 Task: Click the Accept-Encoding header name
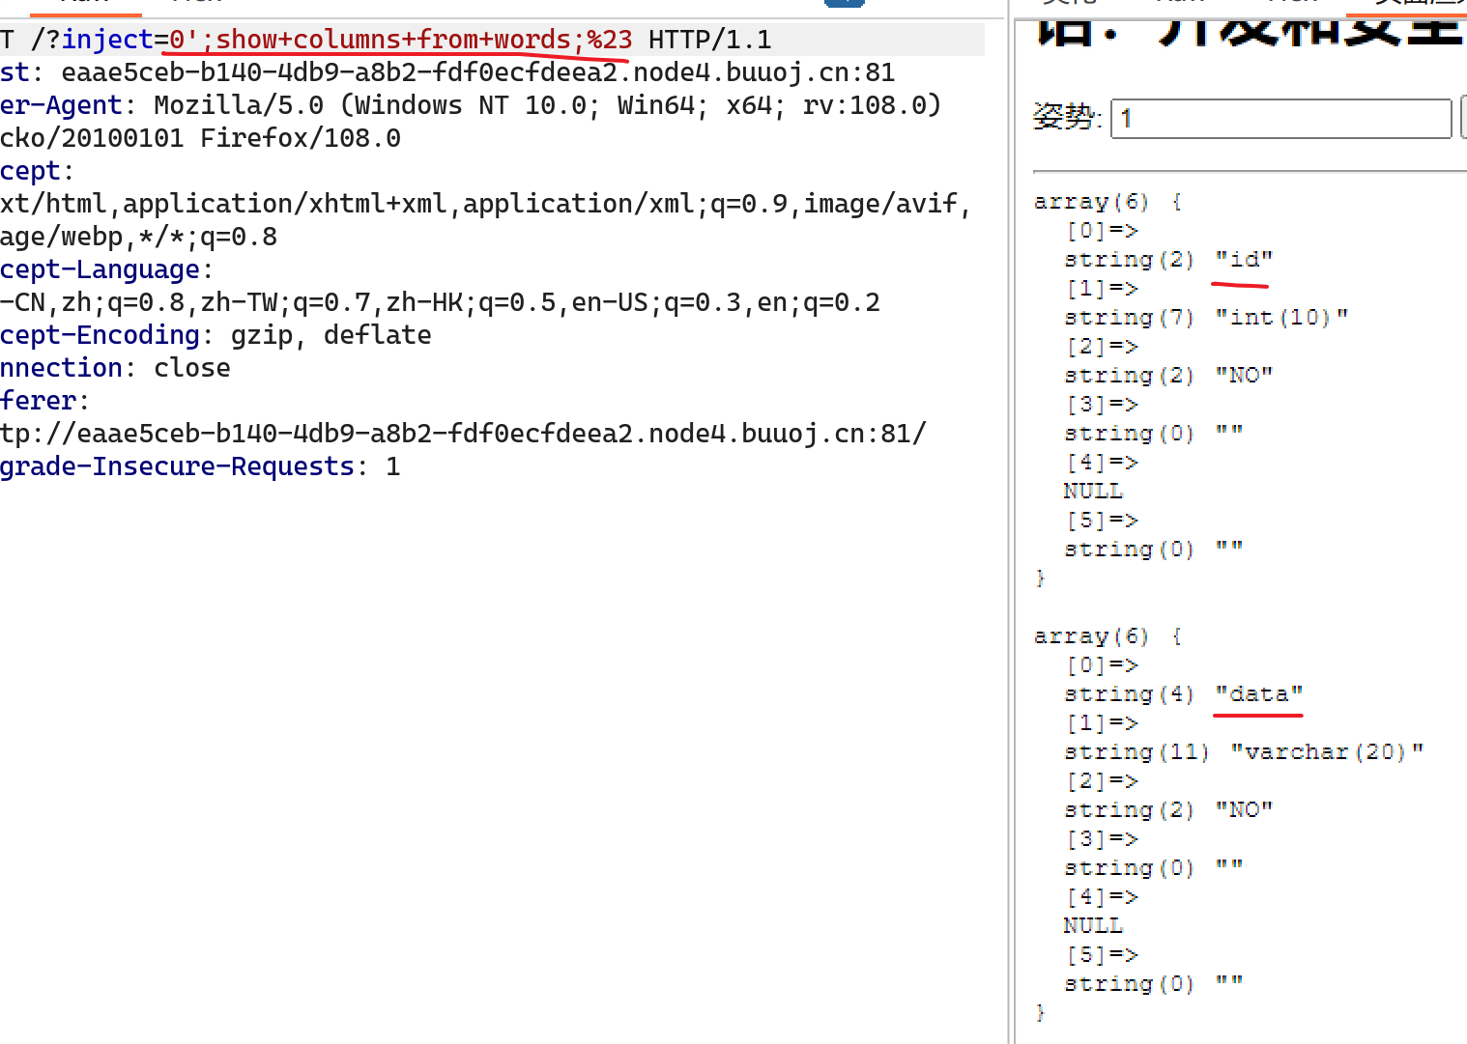click(101, 335)
